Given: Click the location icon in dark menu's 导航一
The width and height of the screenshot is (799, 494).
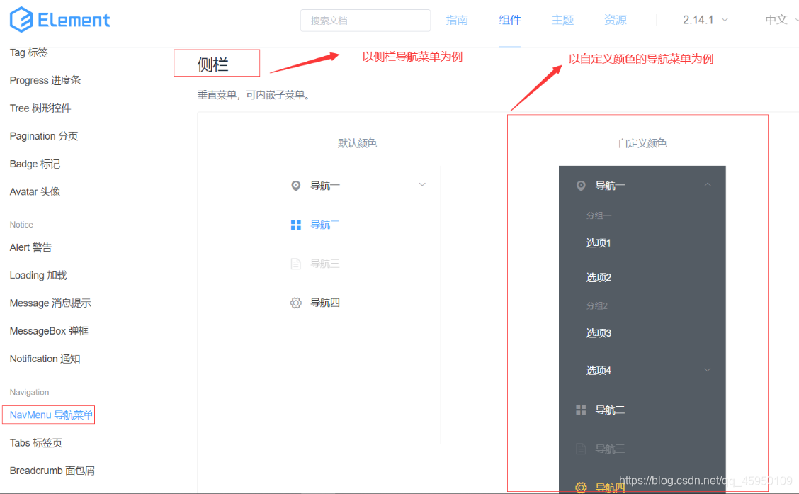Looking at the screenshot, I should 581,185.
